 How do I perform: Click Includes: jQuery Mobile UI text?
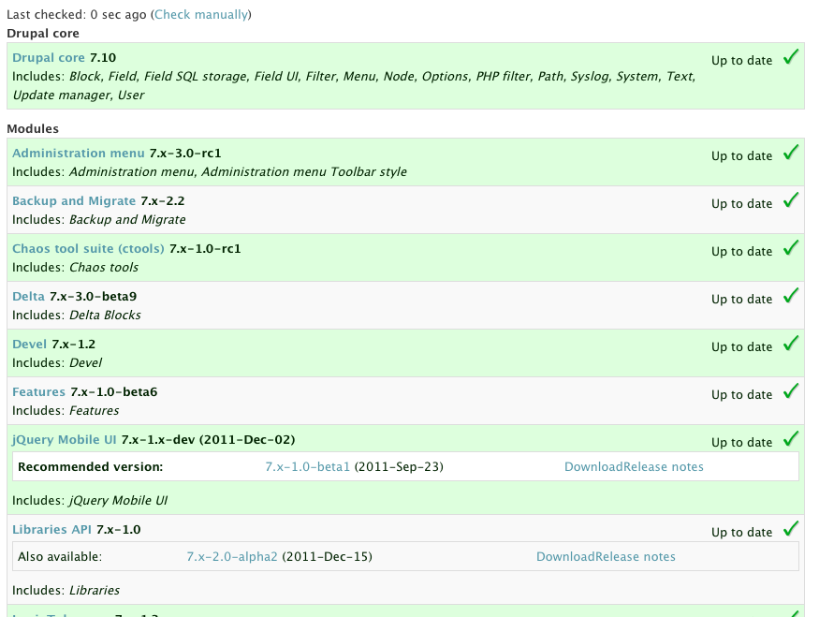point(90,501)
